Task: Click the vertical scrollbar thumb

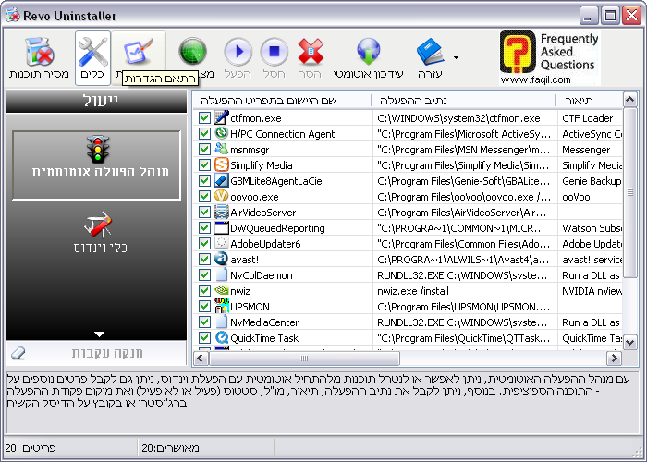Action: click(x=630, y=193)
